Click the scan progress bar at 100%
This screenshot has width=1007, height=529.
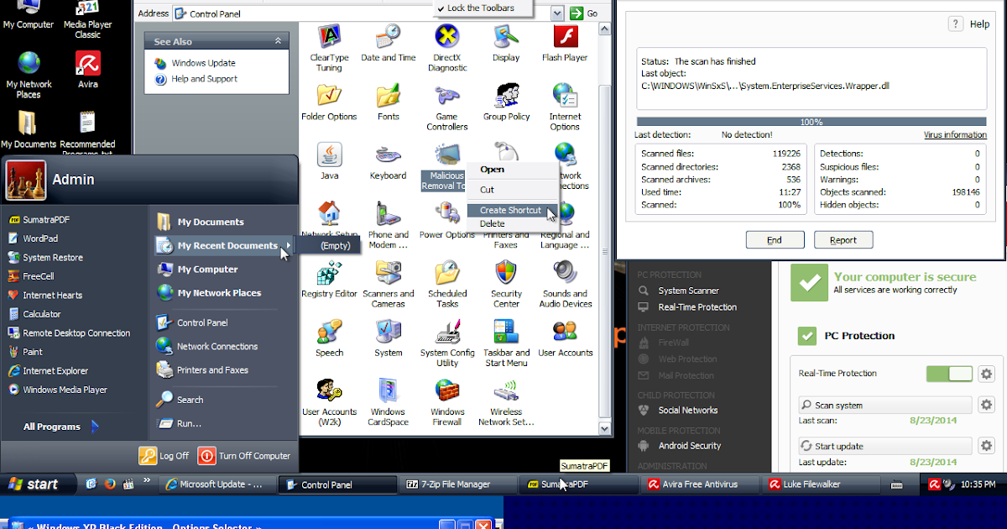click(x=811, y=122)
